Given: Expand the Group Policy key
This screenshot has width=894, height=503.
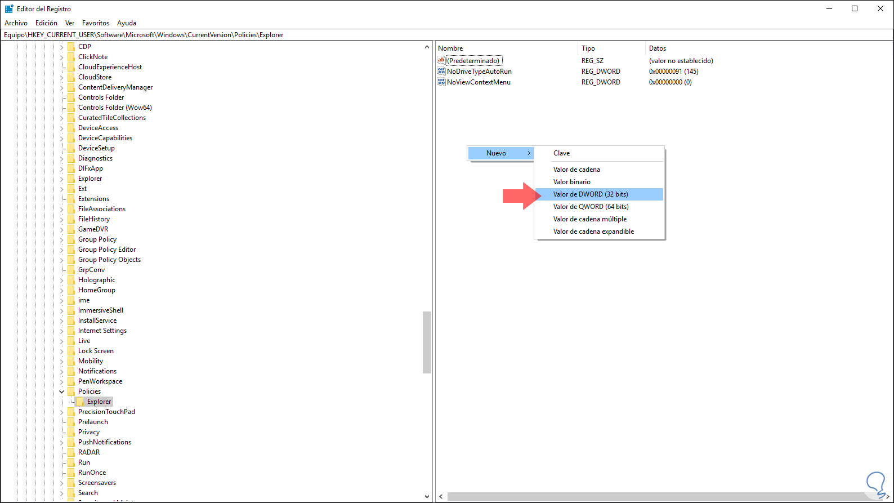Looking at the screenshot, I should [62, 239].
